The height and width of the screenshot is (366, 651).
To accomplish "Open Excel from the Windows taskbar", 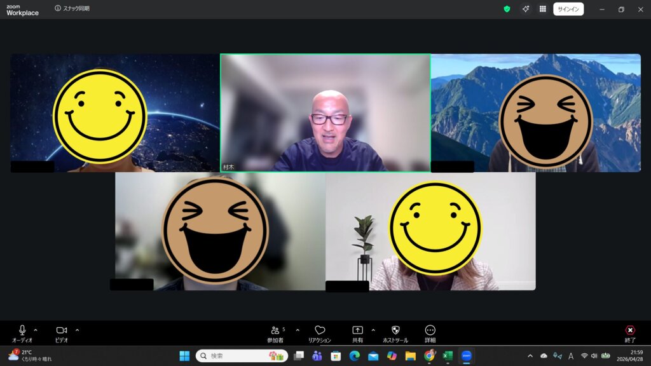I will point(448,356).
